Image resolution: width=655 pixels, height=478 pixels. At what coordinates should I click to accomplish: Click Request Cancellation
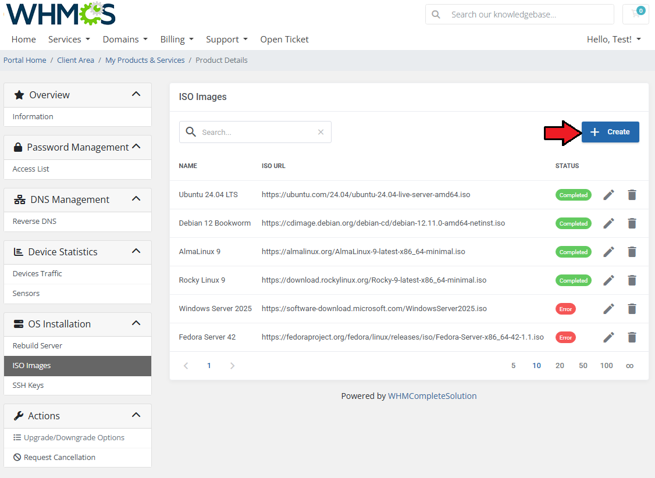78,458
